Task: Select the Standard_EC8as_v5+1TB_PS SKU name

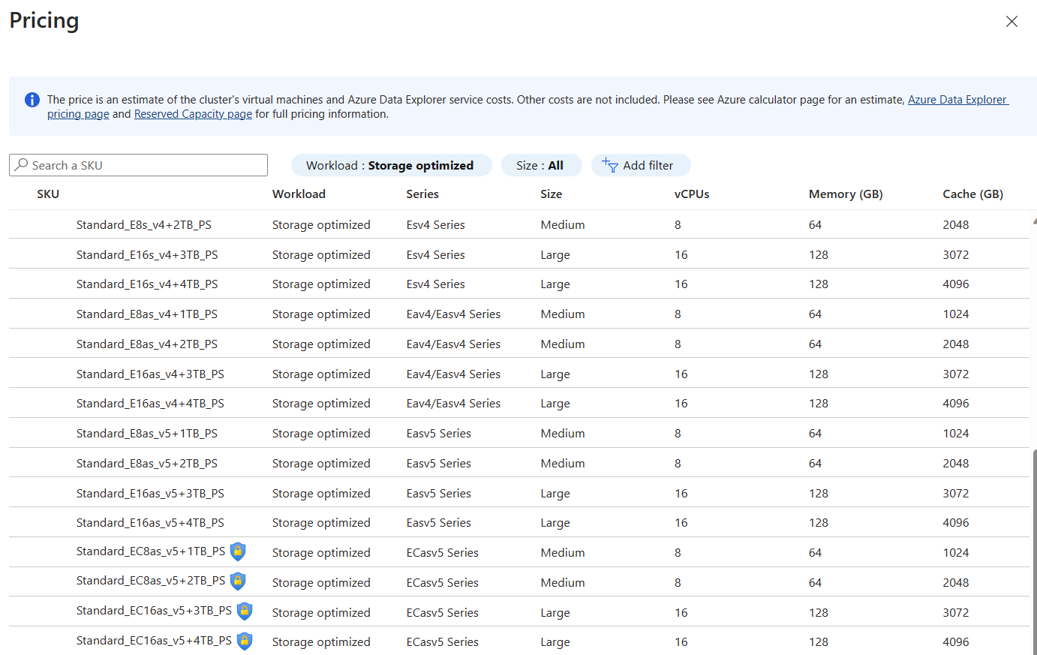Action: (x=151, y=551)
